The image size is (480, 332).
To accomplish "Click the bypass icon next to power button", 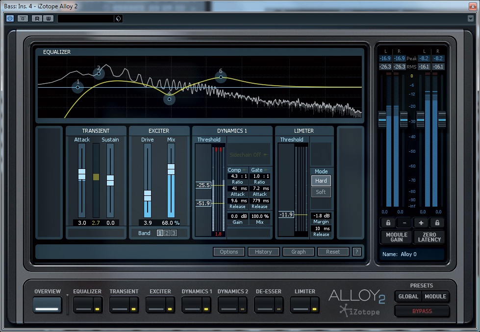I will pos(23,18).
